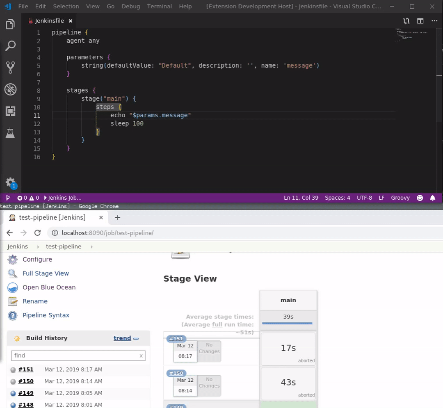Clear the find field with x
443x408 pixels.
click(141, 356)
